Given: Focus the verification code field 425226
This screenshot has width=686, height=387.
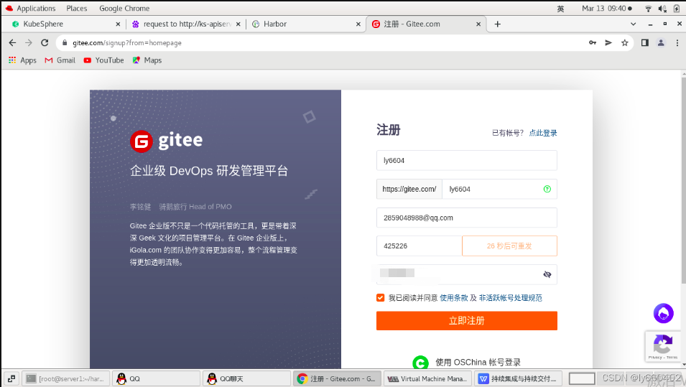Looking at the screenshot, I should [x=419, y=246].
